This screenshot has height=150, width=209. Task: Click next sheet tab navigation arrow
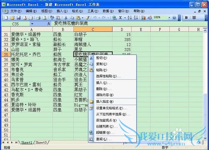click(x=12, y=142)
